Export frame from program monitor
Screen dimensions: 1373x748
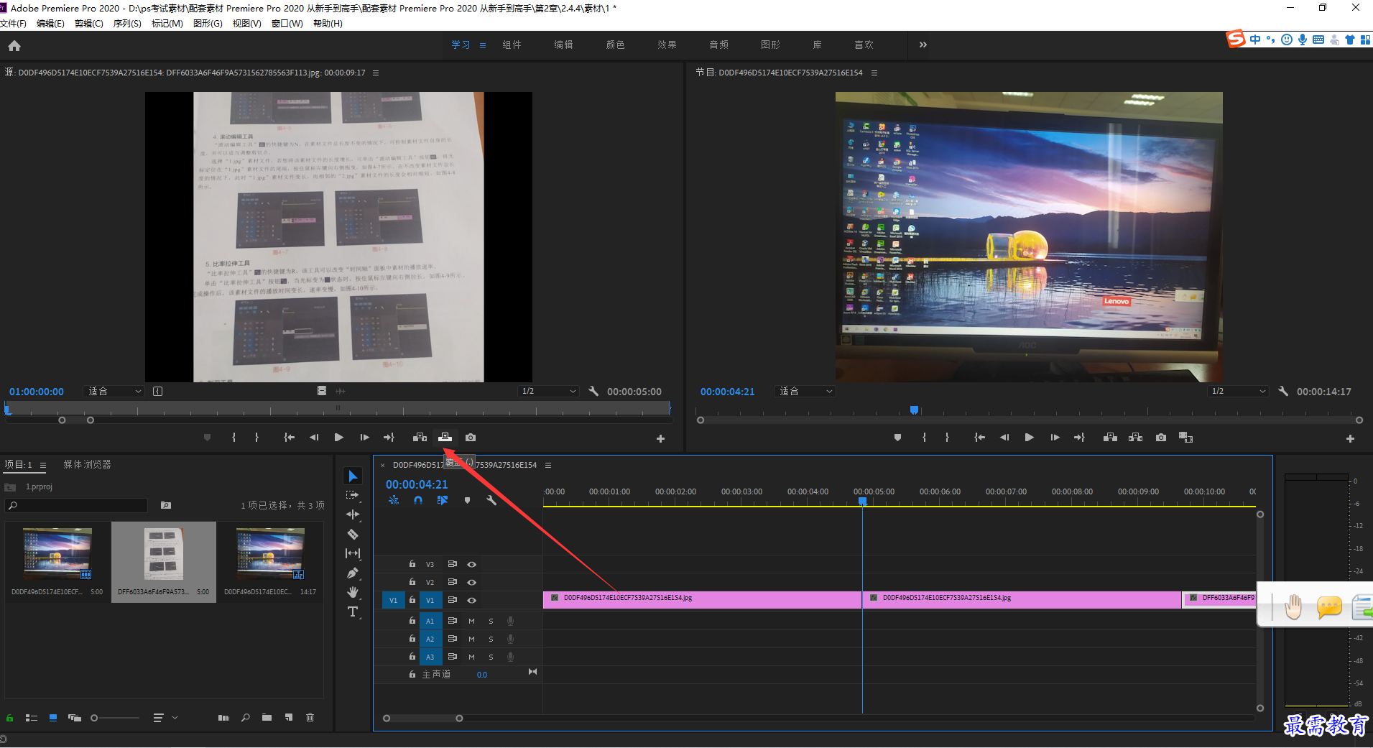click(1161, 437)
